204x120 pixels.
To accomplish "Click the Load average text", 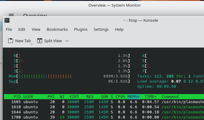I will pyautogui.click(x=171, y=81).
